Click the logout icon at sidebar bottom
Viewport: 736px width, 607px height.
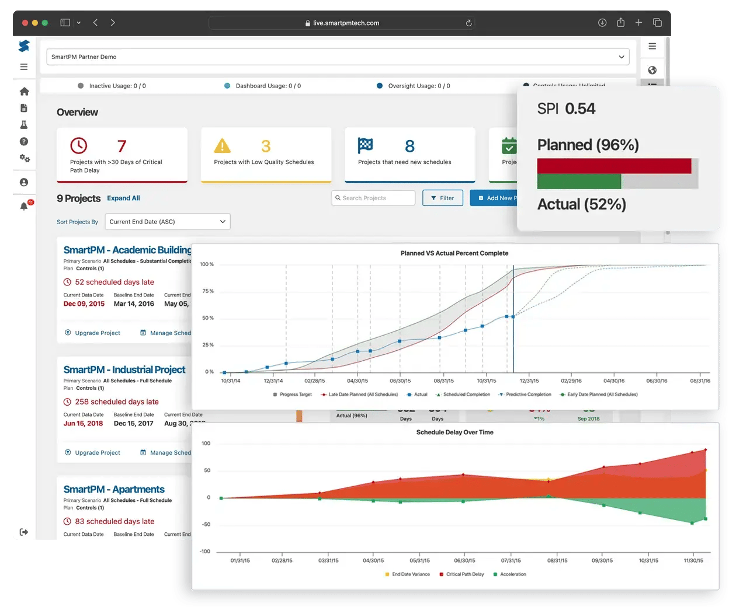point(24,532)
